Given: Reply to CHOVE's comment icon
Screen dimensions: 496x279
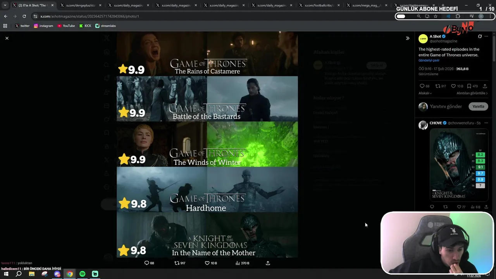Looking at the screenshot, I should click(x=432, y=207).
